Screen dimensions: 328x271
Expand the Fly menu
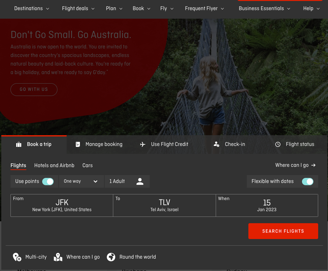pyautogui.click(x=167, y=9)
